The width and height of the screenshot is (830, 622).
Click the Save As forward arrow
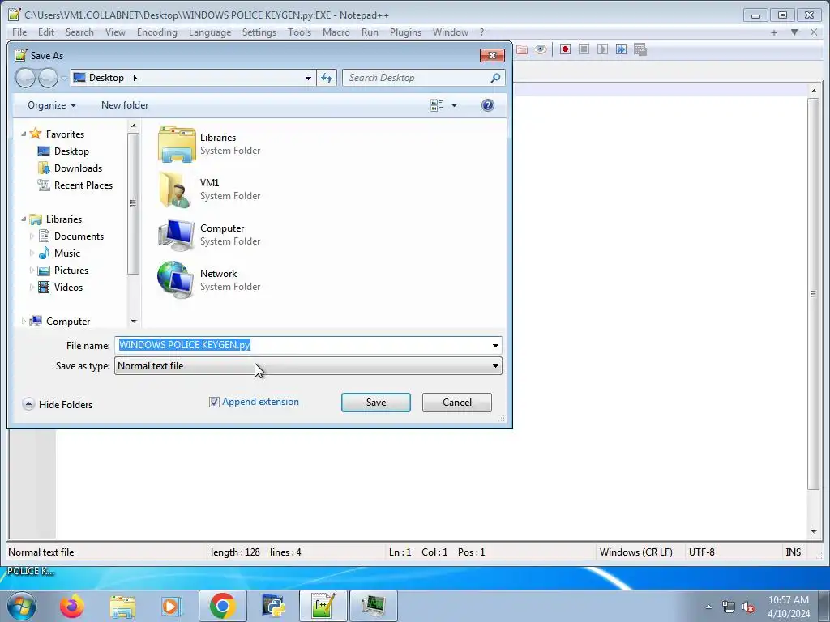(x=48, y=78)
